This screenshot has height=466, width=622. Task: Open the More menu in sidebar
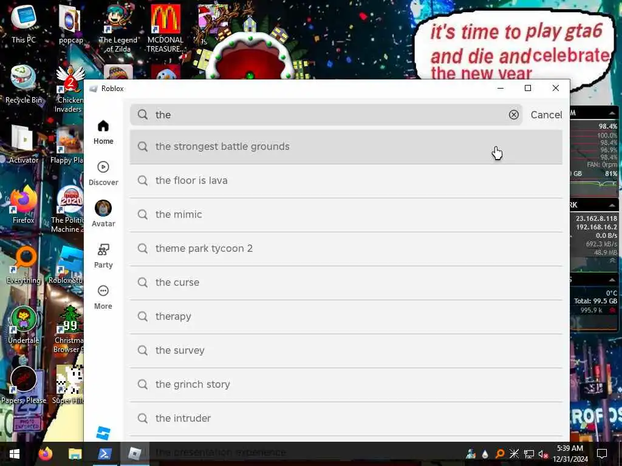[103, 297]
